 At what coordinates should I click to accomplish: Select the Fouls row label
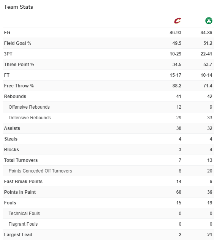(10, 203)
